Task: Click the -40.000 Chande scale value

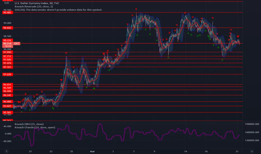Action: point(7,141)
